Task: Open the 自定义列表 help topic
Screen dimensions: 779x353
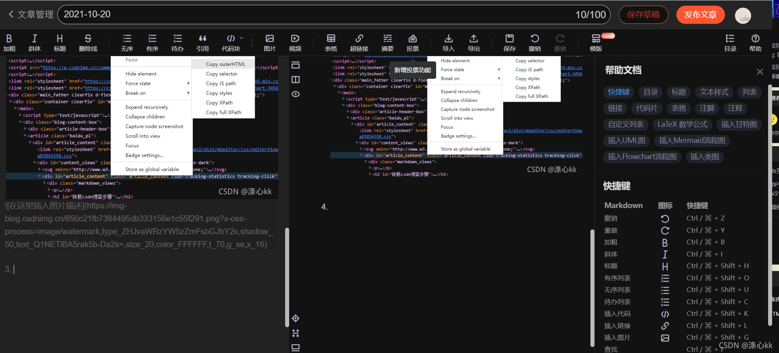Action: (x=626, y=124)
